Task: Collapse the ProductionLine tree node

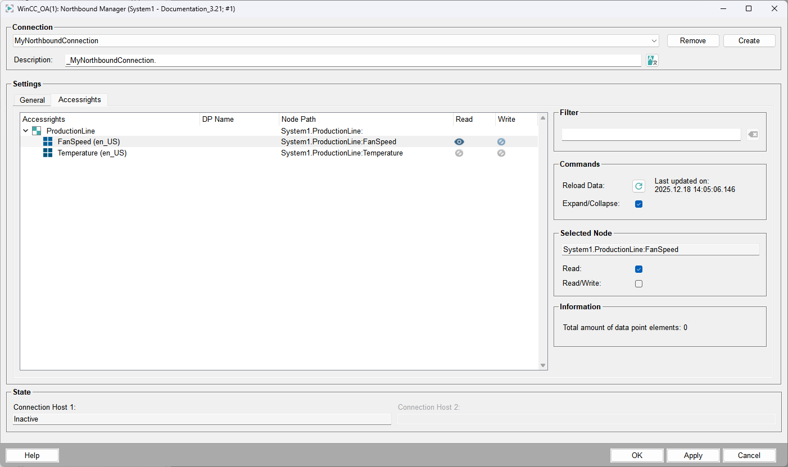Action: click(x=25, y=131)
